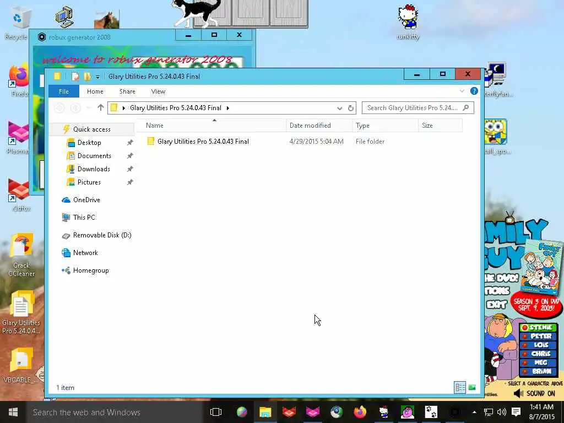The image size is (564, 423).
Task: Select STEWIE character in Family Guy widget
Action: [538, 327]
